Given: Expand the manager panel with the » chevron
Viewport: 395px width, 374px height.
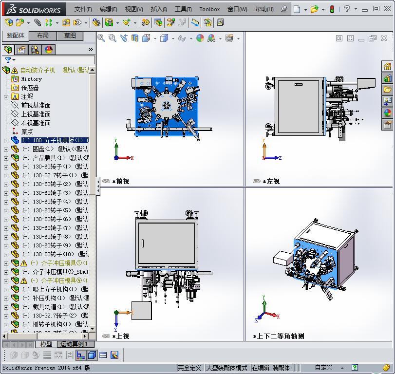Looking at the screenshot, I should coord(91,50).
